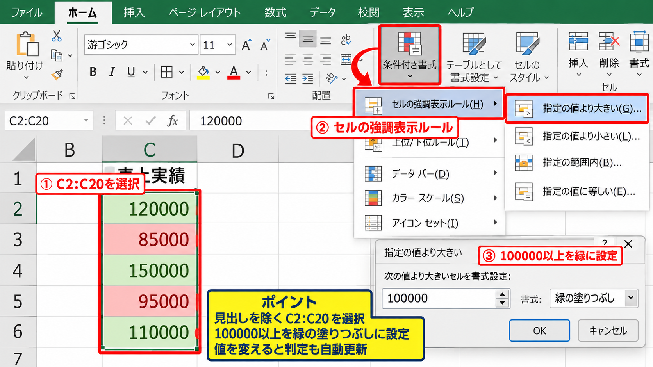Apply the red font color

pyautogui.click(x=234, y=72)
